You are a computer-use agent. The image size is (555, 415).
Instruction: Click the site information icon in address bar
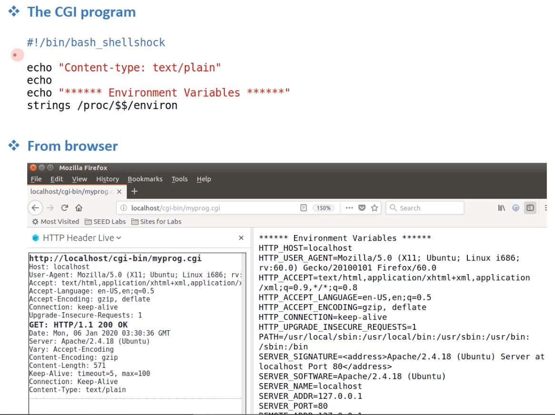click(124, 208)
